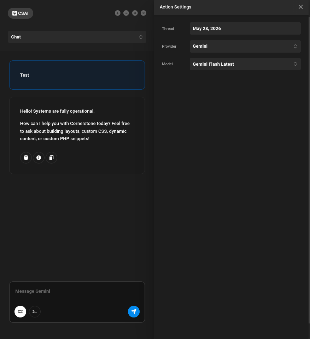Focus the Message Gemini input field
The width and height of the screenshot is (310, 339).
tap(77, 291)
